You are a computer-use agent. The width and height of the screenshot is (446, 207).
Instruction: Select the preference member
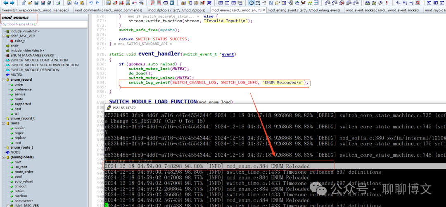point(23,89)
